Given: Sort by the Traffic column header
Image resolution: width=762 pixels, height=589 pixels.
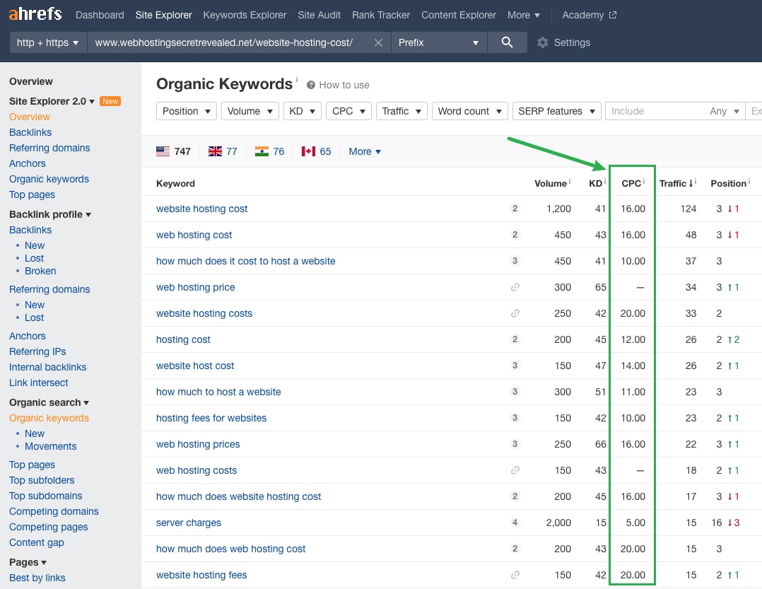Looking at the screenshot, I should click(677, 183).
